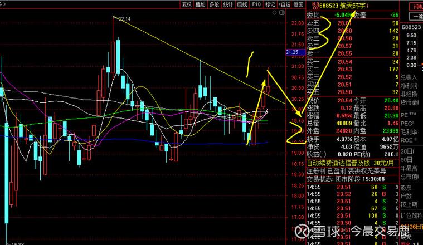Activate the 画线 drawing tool
Image resolution: width=423 pixels, height=245 pixels.
(x=242, y=4)
